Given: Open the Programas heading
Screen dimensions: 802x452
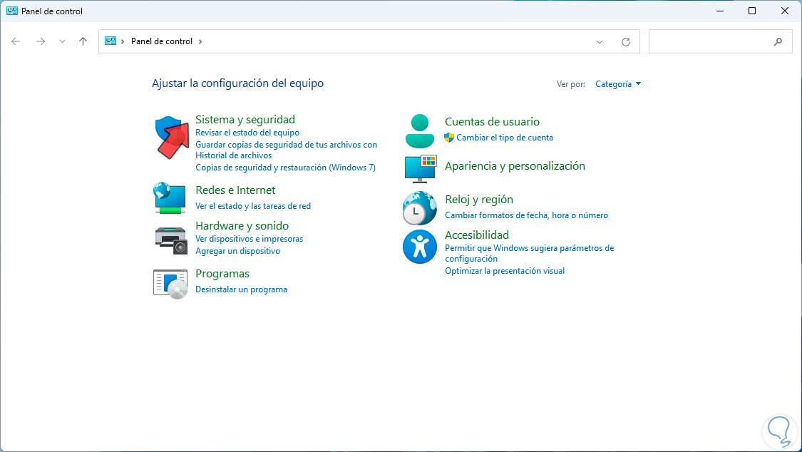Looking at the screenshot, I should [222, 274].
